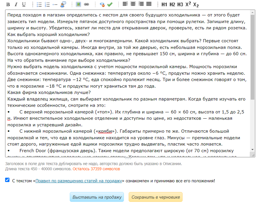Click 'Выставить на продажу' button
The width and height of the screenshot is (257, 203).
pyautogui.click(x=97, y=197)
